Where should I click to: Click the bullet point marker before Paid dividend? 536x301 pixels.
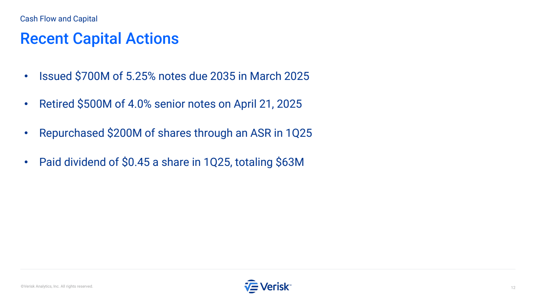[x=26, y=162]
